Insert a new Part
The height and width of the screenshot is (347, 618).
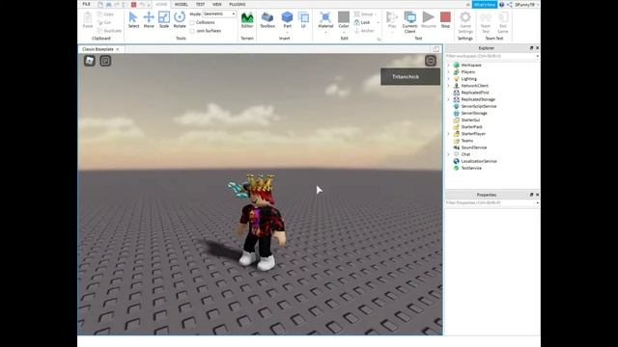288,19
